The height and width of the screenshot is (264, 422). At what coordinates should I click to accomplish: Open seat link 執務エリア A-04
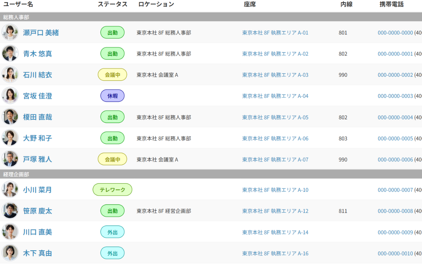pyautogui.click(x=275, y=96)
